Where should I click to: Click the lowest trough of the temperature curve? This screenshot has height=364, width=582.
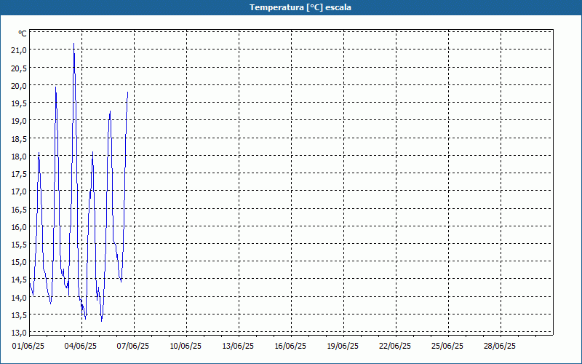(101, 320)
